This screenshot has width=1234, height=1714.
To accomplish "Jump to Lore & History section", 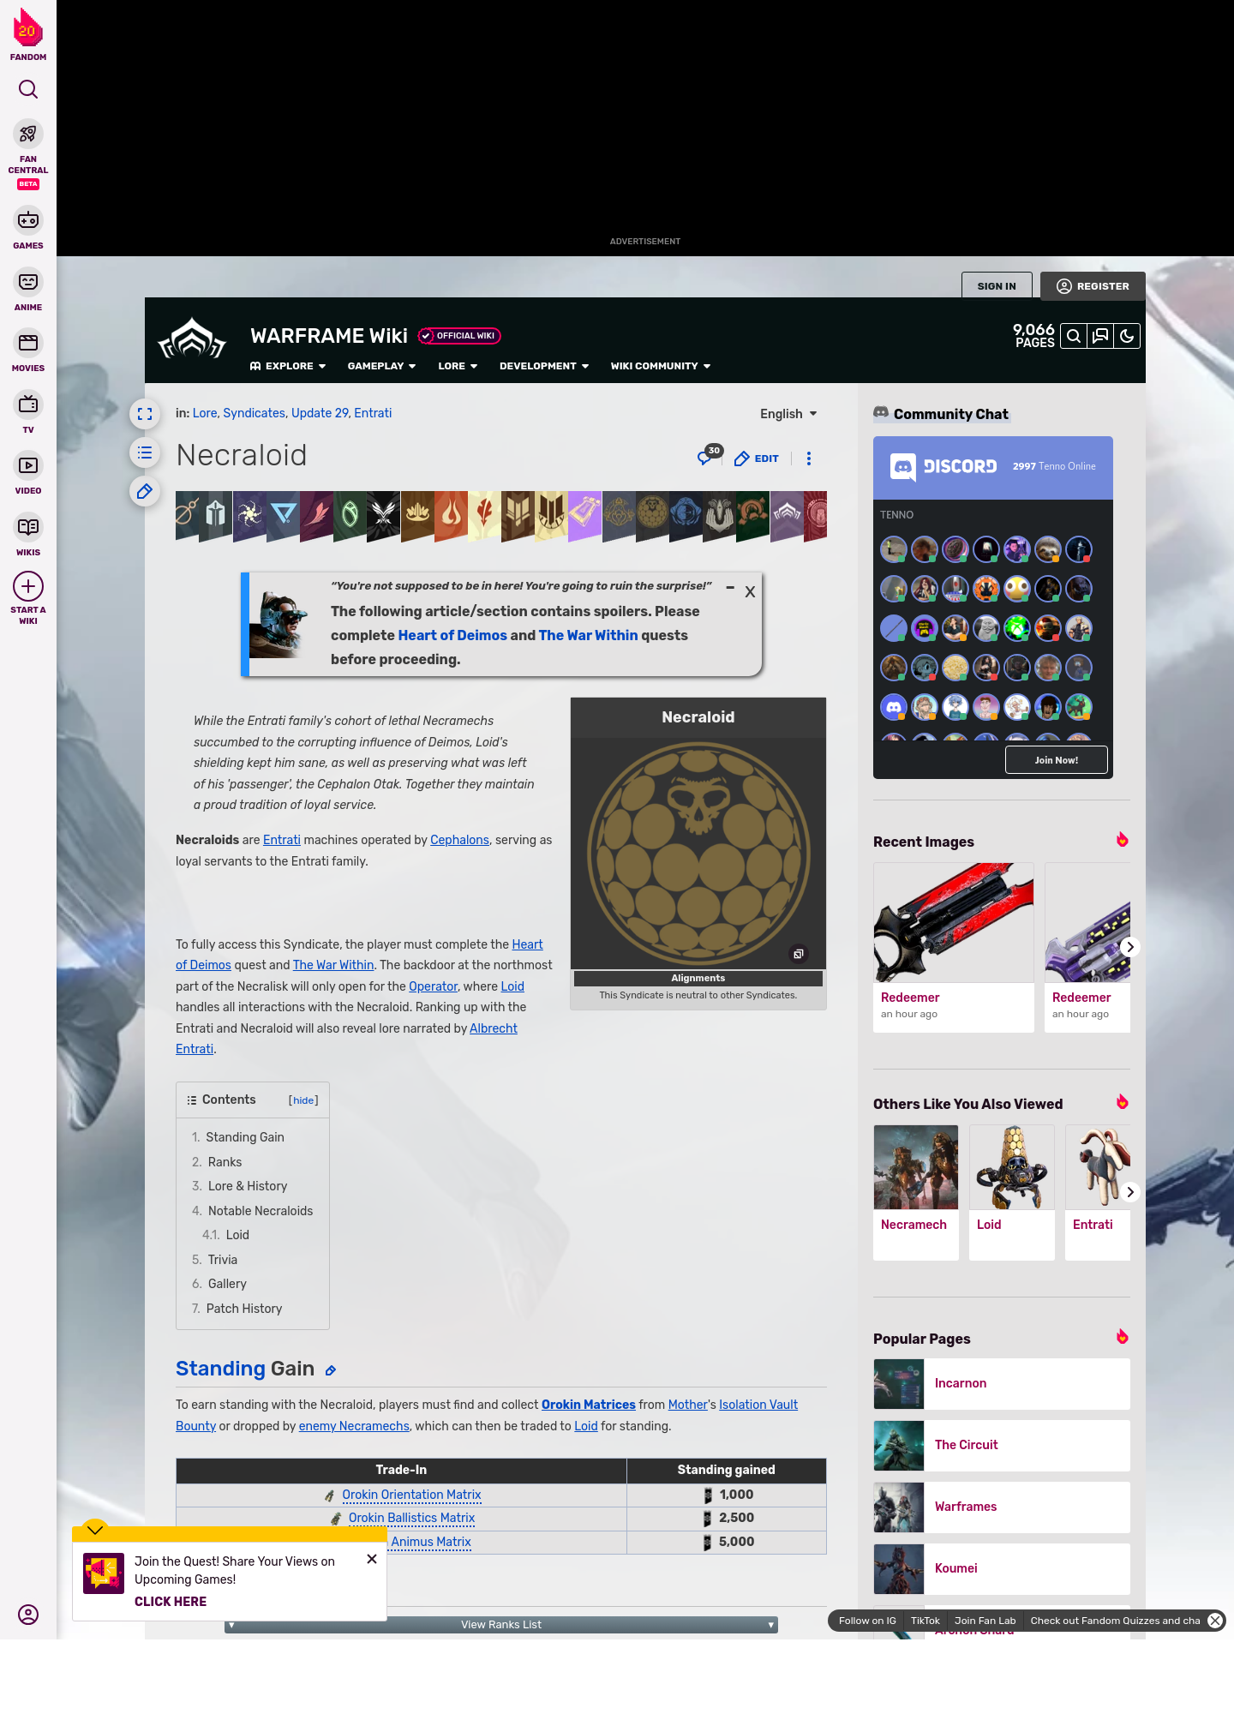I will [248, 1186].
